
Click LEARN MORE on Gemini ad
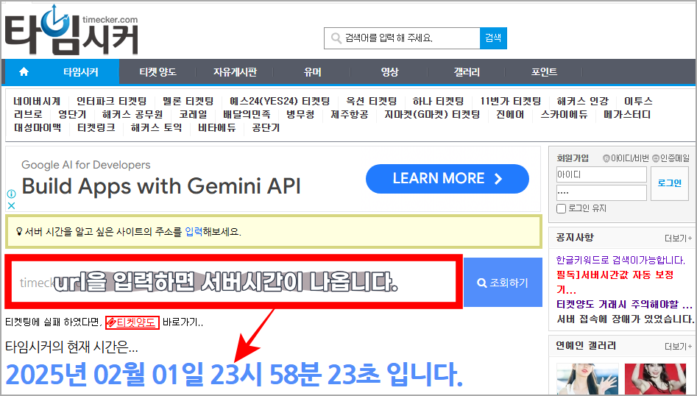pos(447,179)
